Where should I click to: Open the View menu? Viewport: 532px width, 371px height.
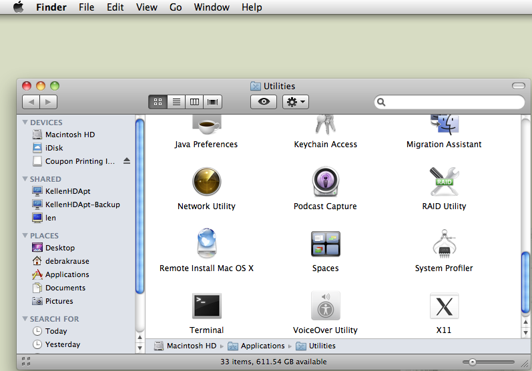[147, 7]
